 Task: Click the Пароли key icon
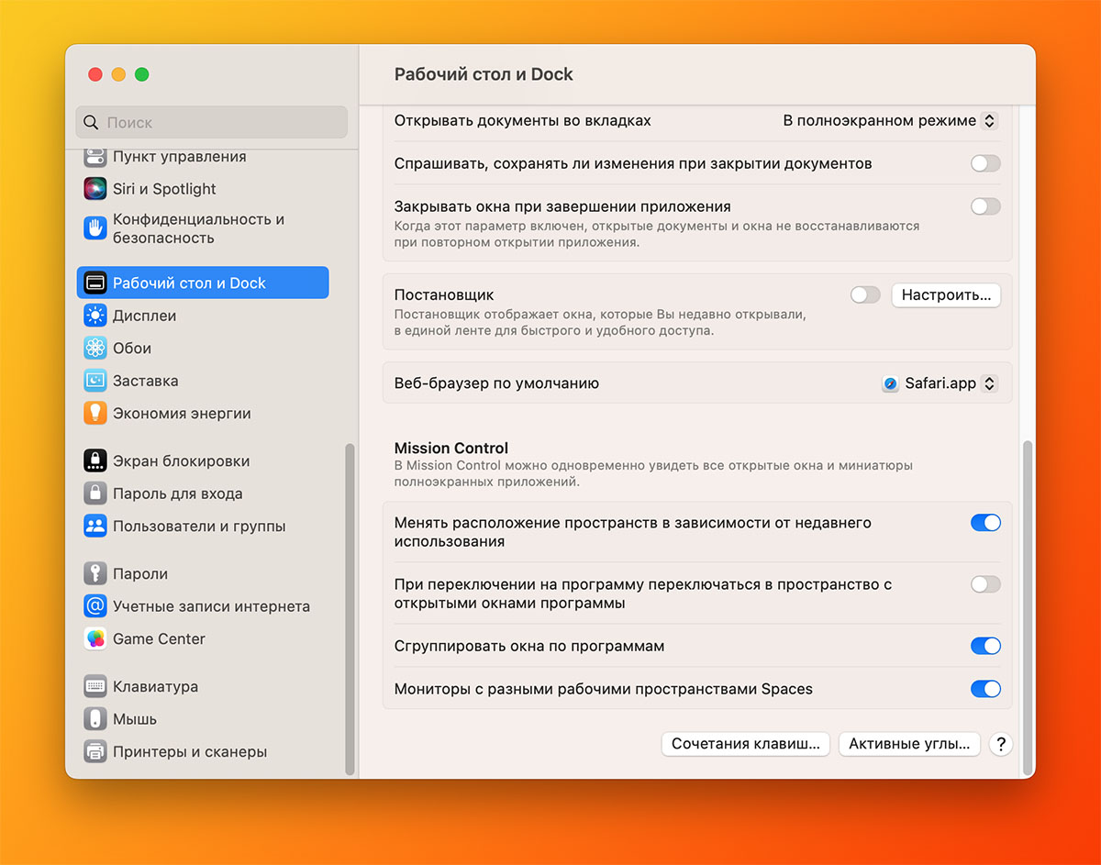(x=95, y=573)
